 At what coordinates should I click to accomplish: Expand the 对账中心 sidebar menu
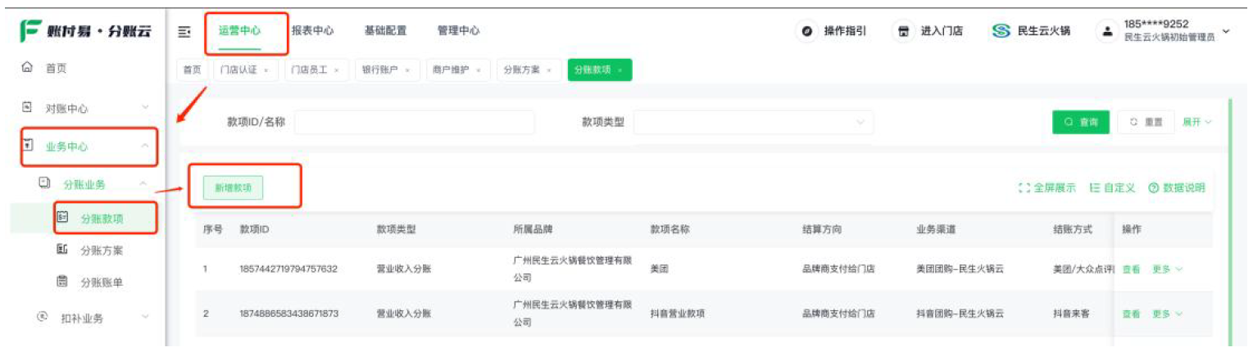pyautogui.click(x=145, y=107)
